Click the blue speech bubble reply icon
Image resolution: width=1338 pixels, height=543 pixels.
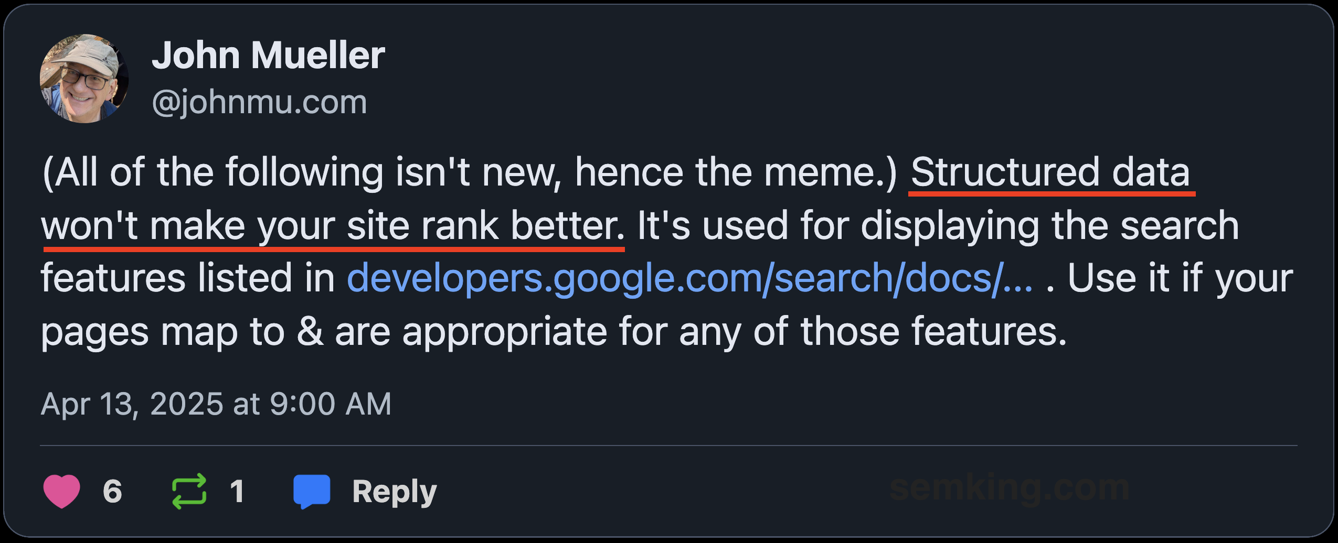312,491
